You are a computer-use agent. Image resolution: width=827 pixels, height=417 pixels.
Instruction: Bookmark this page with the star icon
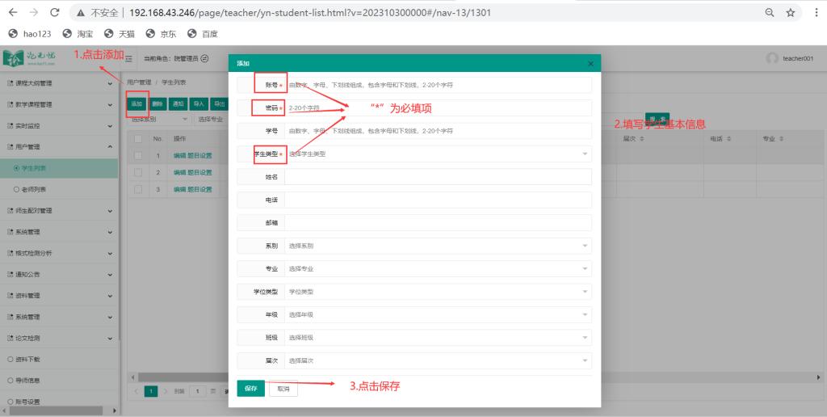coord(791,13)
